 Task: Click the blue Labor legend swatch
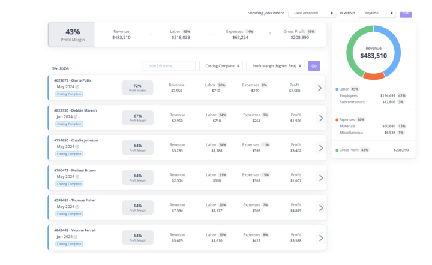click(x=337, y=89)
